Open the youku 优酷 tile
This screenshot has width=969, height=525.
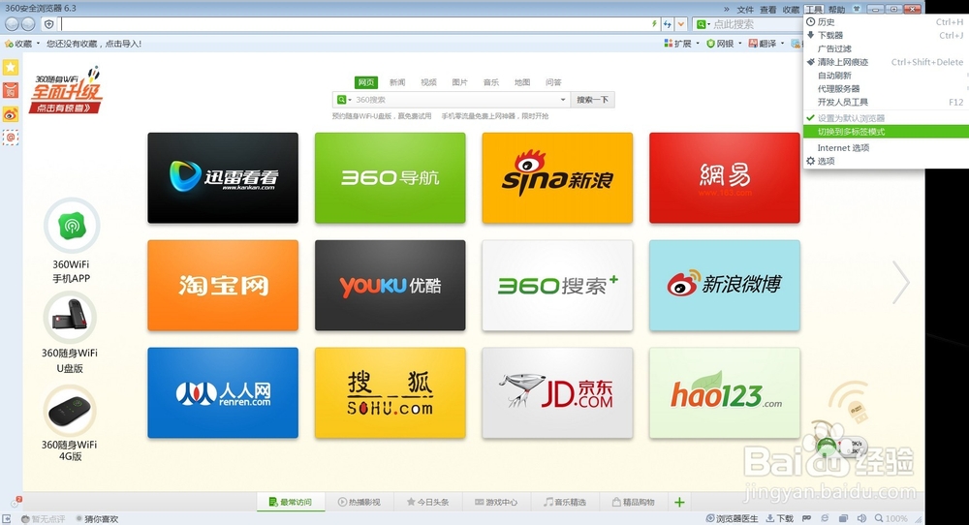pyautogui.click(x=390, y=286)
